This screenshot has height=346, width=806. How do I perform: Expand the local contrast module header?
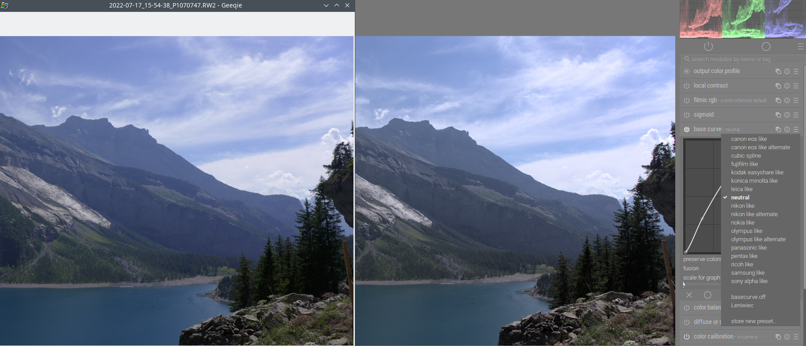click(710, 86)
